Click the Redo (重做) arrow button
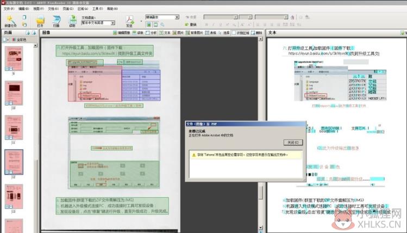Screen dimensions: 407x233 point(191,17)
